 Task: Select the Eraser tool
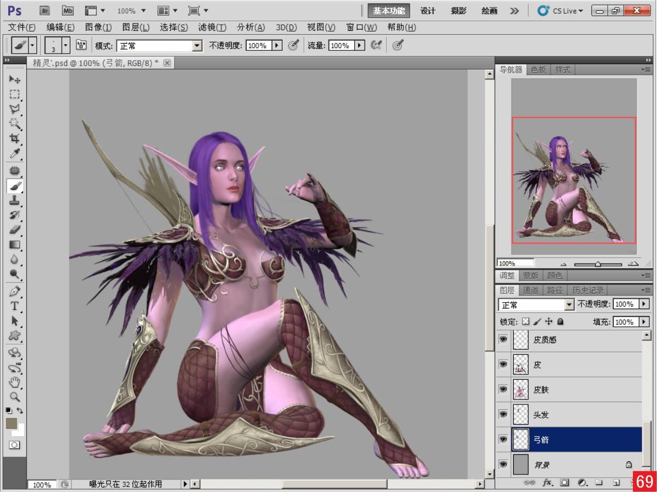[15, 230]
